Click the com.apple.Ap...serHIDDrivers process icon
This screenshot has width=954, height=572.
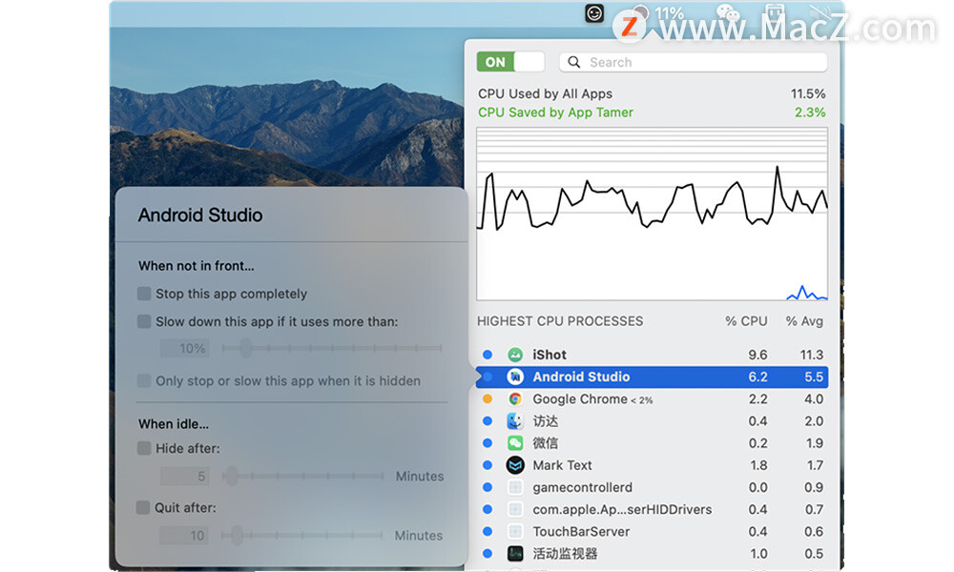[515, 509]
